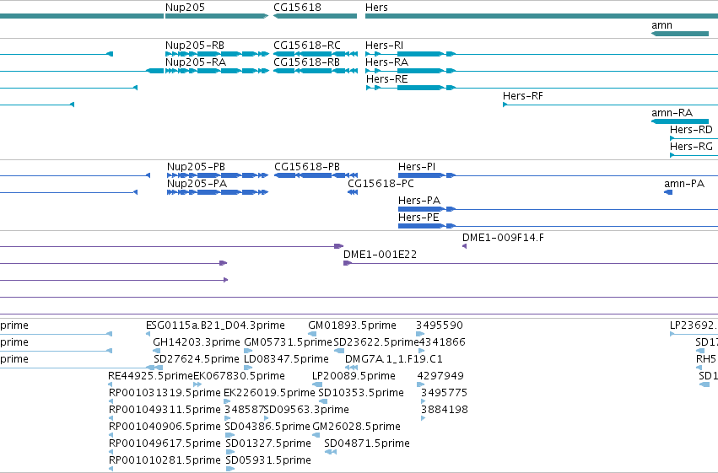
Task: Select the amn-PA protein label
Action: 684,184
